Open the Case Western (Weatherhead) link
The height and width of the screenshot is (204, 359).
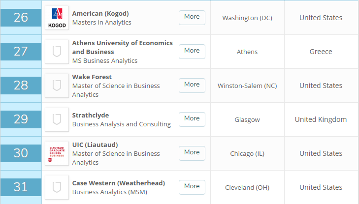119,183
